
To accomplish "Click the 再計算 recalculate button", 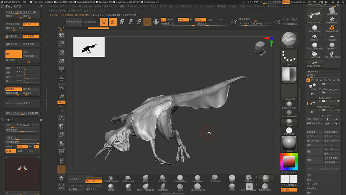I will (31, 89).
